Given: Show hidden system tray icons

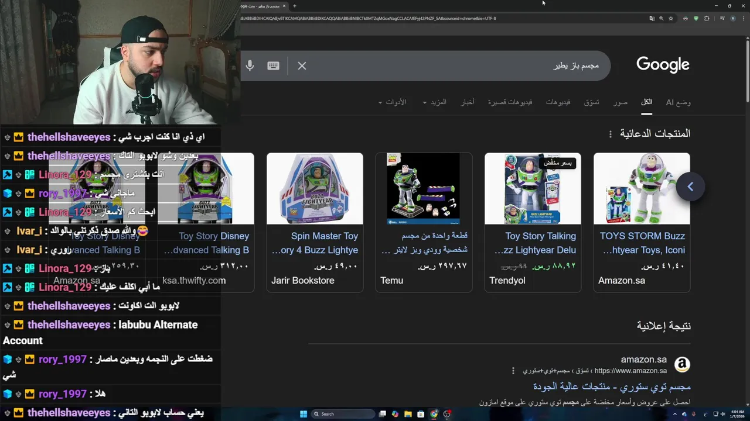Looking at the screenshot, I should point(674,414).
